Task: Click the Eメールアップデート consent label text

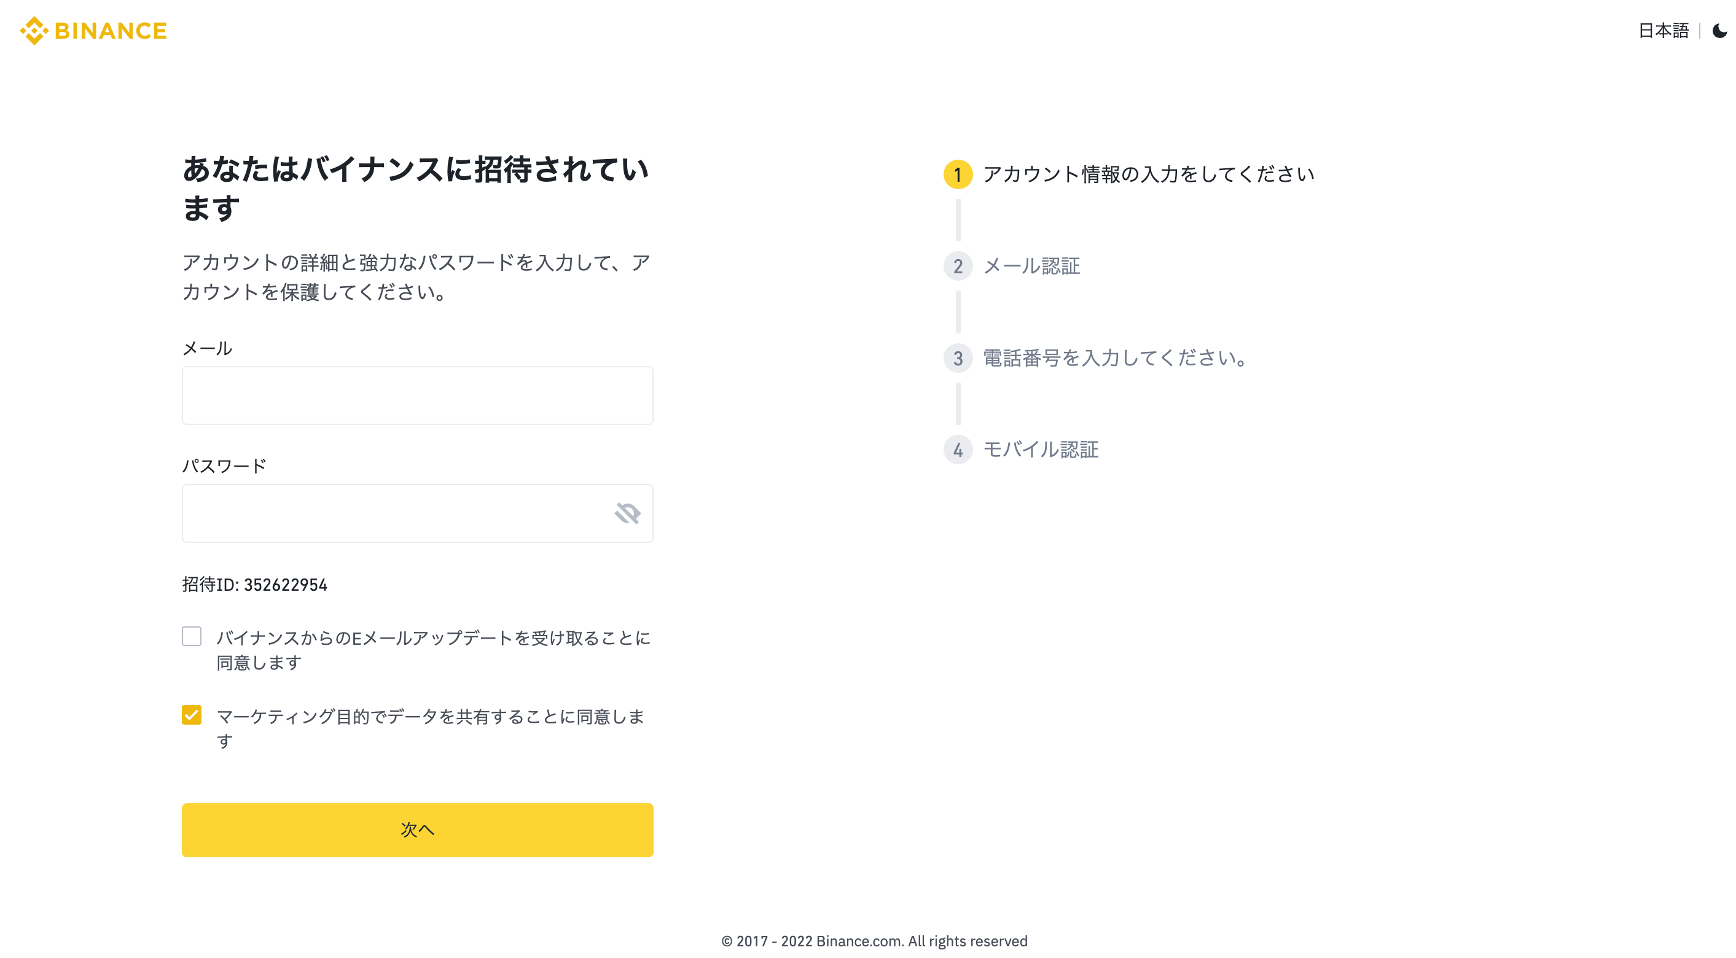Action: (433, 650)
